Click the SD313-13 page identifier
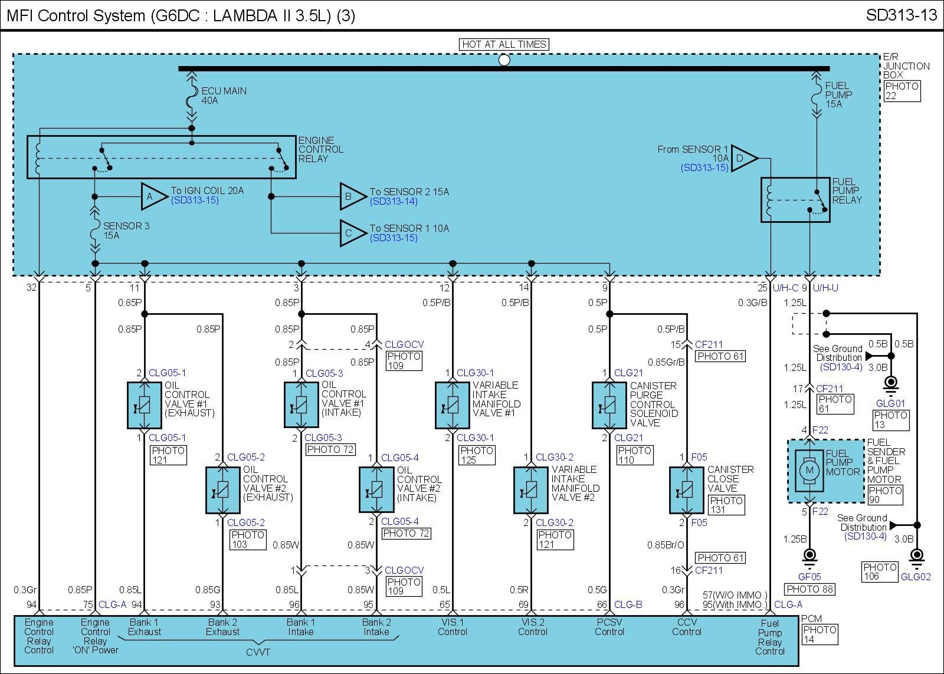The width and height of the screenshot is (944, 674). point(901,15)
